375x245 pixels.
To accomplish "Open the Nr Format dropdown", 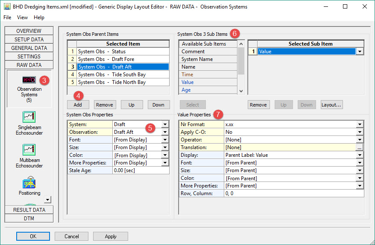I will [360, 124].
